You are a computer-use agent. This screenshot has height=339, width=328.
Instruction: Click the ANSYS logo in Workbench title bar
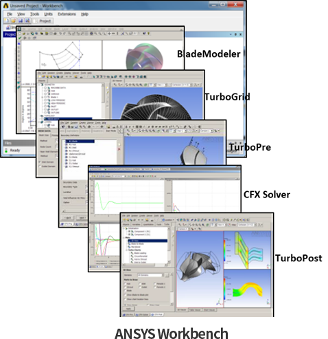5,6
